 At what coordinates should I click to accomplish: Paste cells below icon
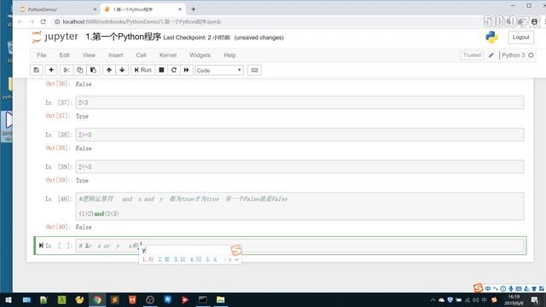93,70
